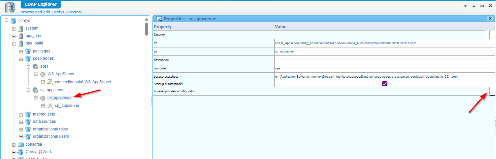Open bussoapprocessorconfiguration ellipsis editor button
Viewport: 496px width, 159px height.
click(488, 90)
